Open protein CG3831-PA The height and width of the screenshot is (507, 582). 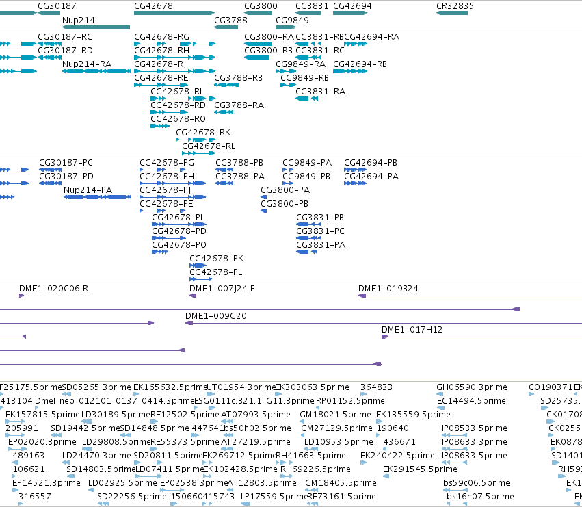321,245
